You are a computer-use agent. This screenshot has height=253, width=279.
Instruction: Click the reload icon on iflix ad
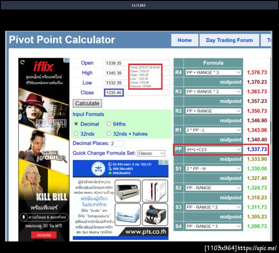pyautogui.click(x=22, y=62)
